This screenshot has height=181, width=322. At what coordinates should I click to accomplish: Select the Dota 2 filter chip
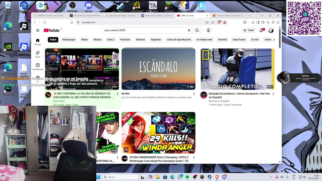point(111,40)
